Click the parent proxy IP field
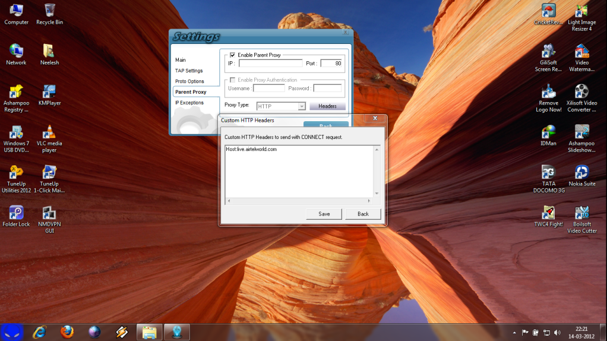 tap(271, 64)
